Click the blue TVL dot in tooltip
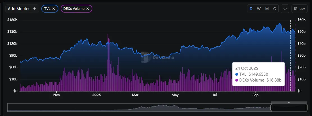The image size is (312, 116). [x=236, y=74]
